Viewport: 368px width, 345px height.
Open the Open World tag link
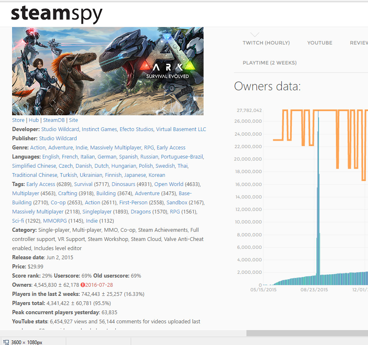[169, 184]
